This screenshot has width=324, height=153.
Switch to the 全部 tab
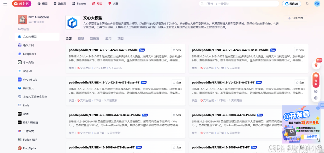click(x=69, y=38)
